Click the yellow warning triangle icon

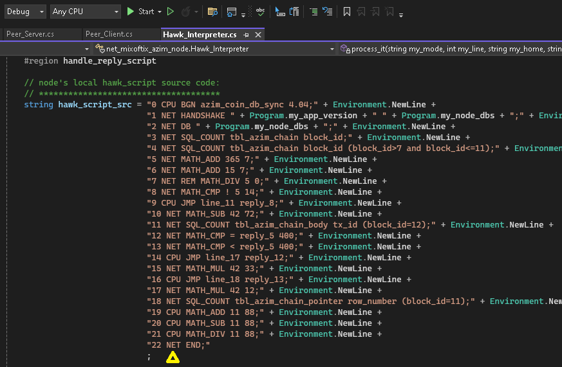[173, 357]
